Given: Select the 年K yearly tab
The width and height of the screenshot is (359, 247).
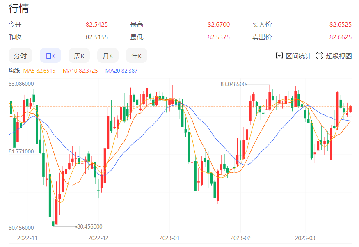Looking at the screenshot, I should 137,56.
